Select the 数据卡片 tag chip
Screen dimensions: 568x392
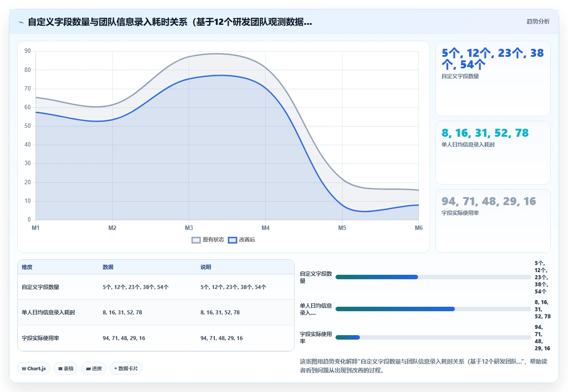tap(126, 368)
